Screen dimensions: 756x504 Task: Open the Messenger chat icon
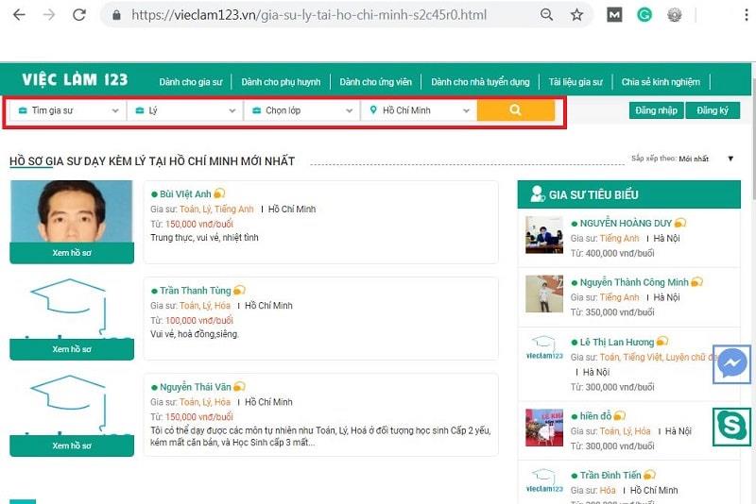(732, 364)
